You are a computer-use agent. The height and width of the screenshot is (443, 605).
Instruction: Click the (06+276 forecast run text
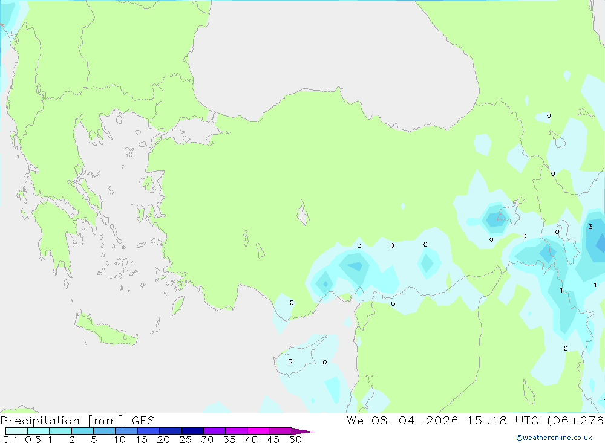(x=576, y=420)
